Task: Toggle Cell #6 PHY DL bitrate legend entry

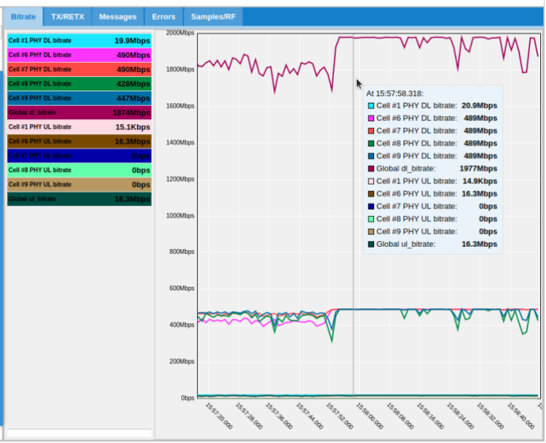Action: coord(79,55)
